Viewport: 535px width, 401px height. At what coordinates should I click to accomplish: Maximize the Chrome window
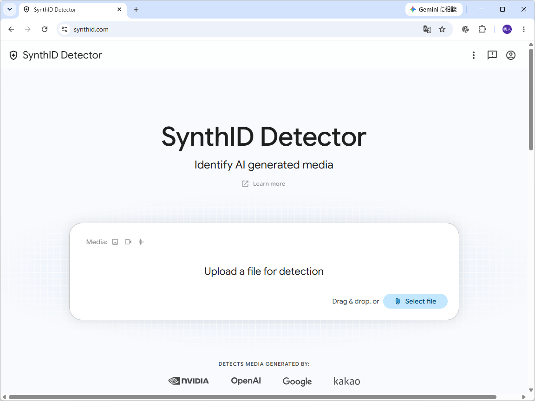click(x=502, y=10)
